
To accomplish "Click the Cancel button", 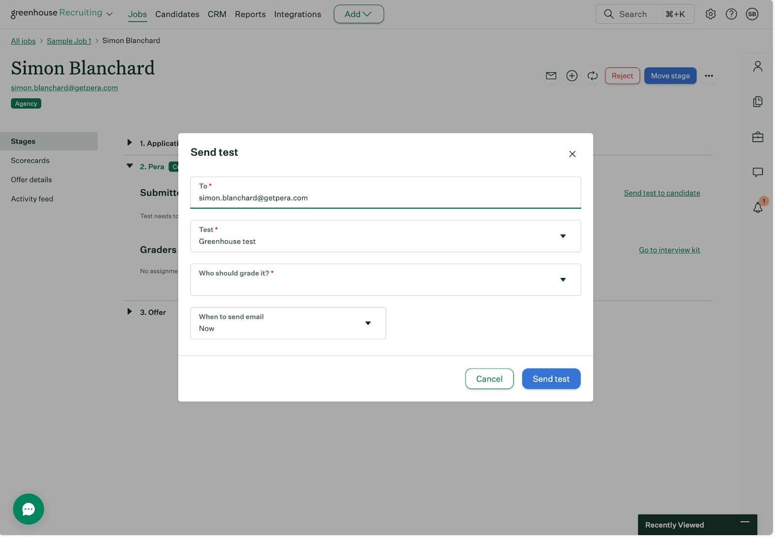I will 489,379.
